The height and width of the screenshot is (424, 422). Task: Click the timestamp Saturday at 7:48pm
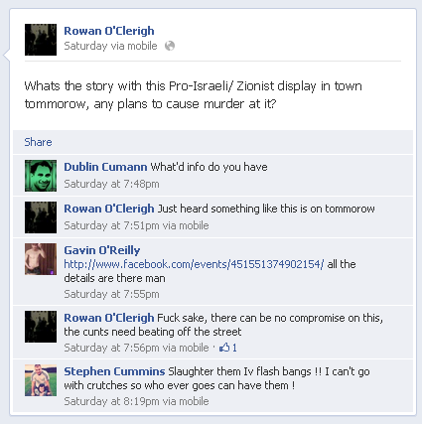[x=111, y=184]
